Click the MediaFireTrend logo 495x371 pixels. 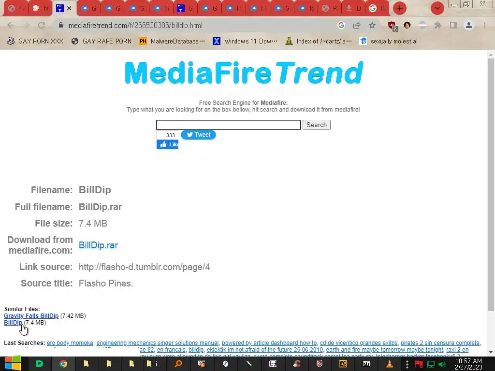pos(244,72)
